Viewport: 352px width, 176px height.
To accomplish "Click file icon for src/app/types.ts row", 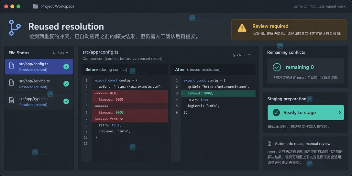I will [x=11, y=100].
